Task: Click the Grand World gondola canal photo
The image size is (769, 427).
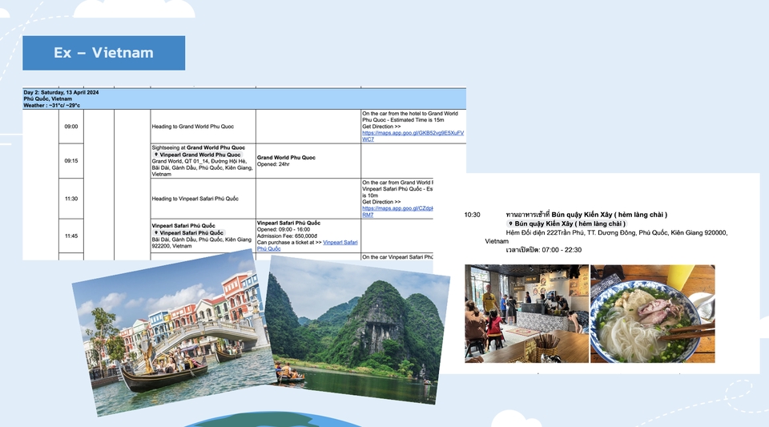Action: coord(175,333)
